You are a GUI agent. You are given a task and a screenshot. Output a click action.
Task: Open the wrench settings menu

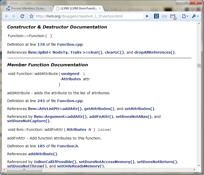point(195,16)
